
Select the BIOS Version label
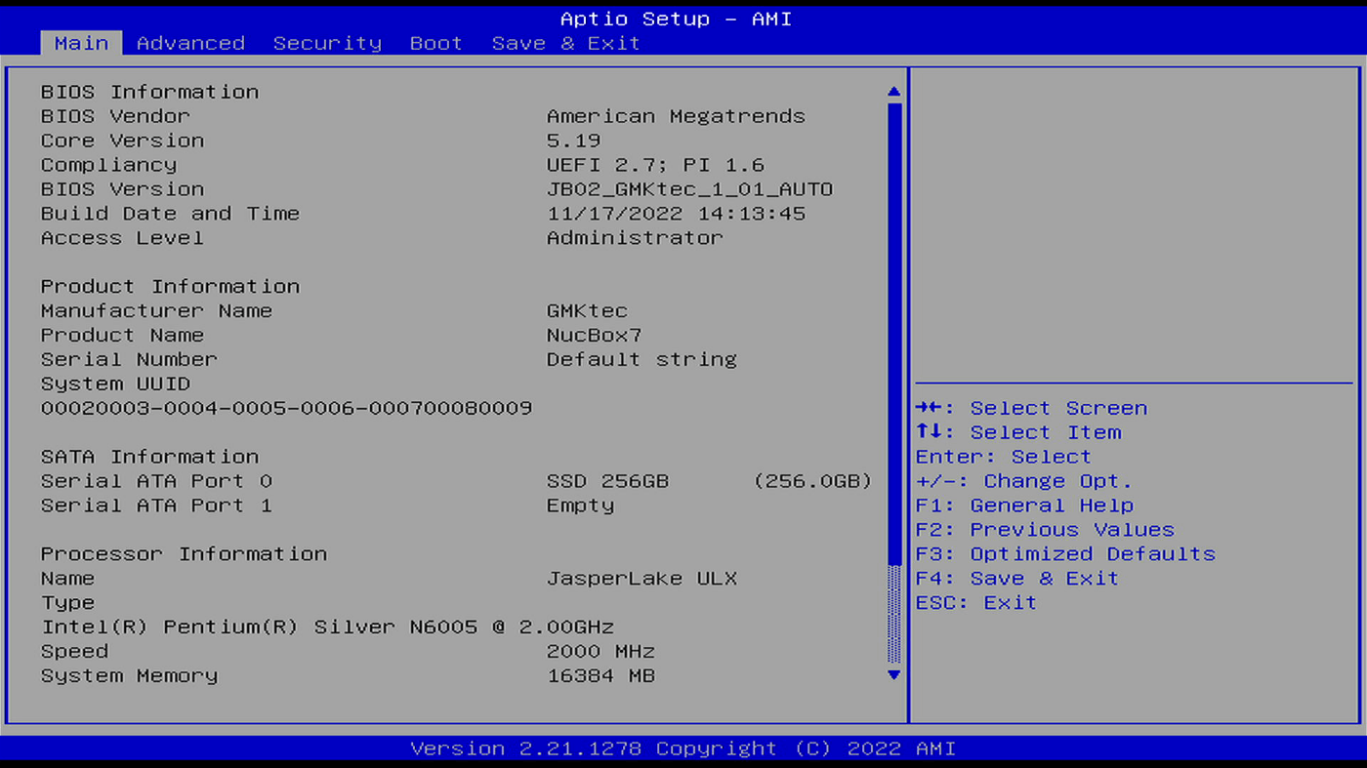click(x=122, y=189)
